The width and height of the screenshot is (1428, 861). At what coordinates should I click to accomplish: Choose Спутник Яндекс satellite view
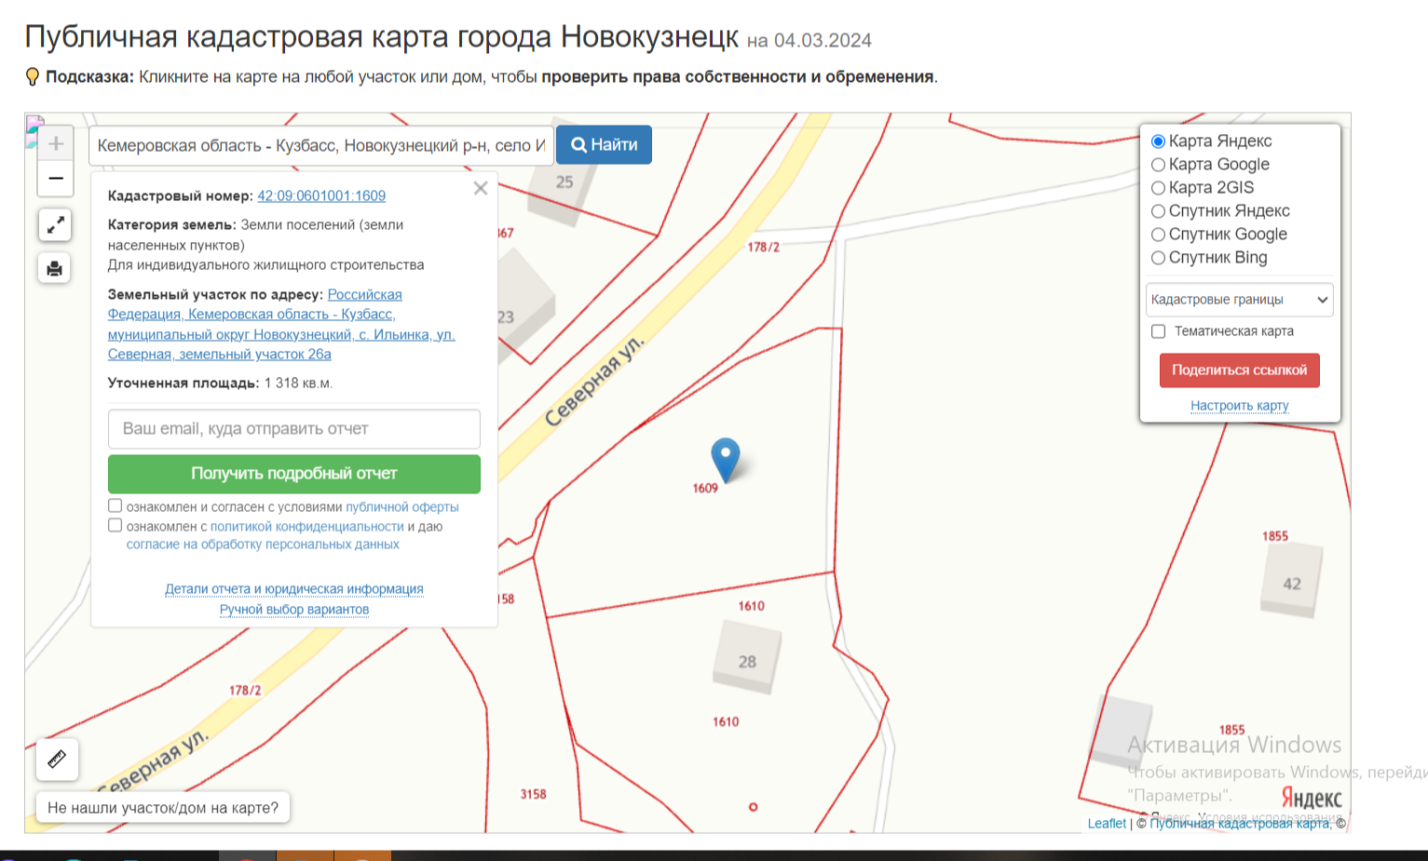pyautogui.click(x=1158, y=211)
